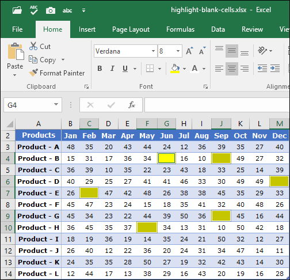Select the Sep column heading cell
This screenshot has height=280, width=290.
click(221, 135)
